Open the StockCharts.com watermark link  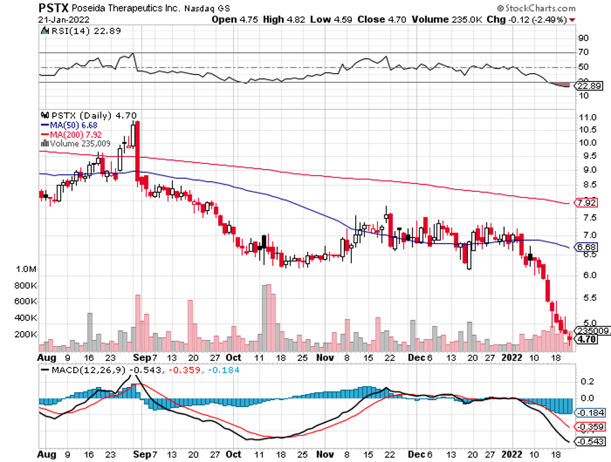[540, 8]
